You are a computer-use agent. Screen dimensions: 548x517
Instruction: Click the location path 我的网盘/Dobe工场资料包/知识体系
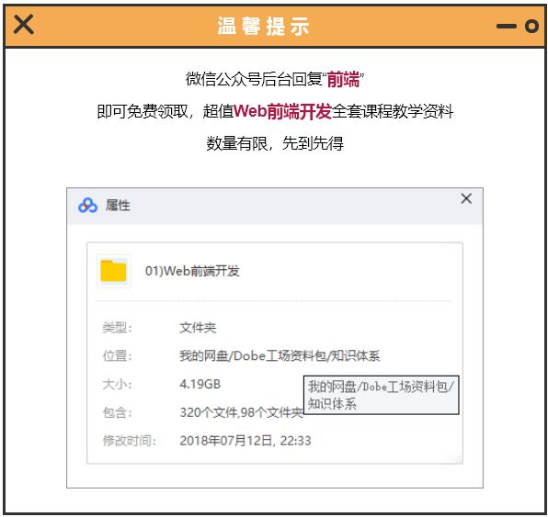(x=280, y=356)
